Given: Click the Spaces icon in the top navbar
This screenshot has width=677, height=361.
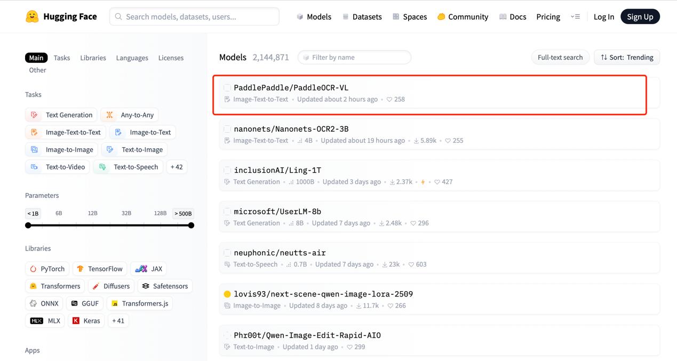Looking at the screenshot, I should coord(396,17).
